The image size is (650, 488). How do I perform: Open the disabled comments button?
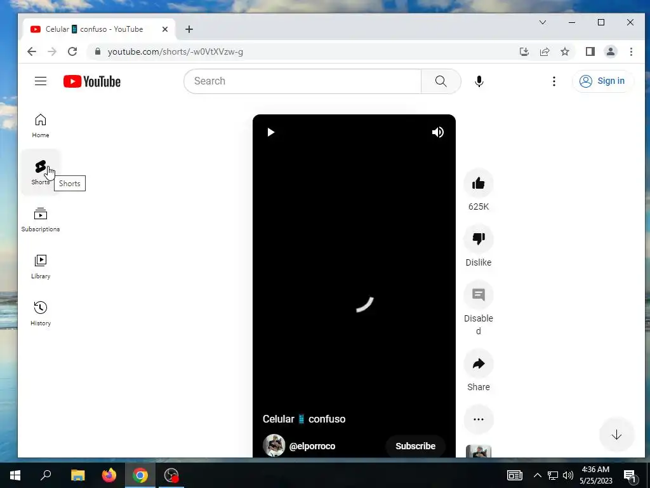(479, 295)
